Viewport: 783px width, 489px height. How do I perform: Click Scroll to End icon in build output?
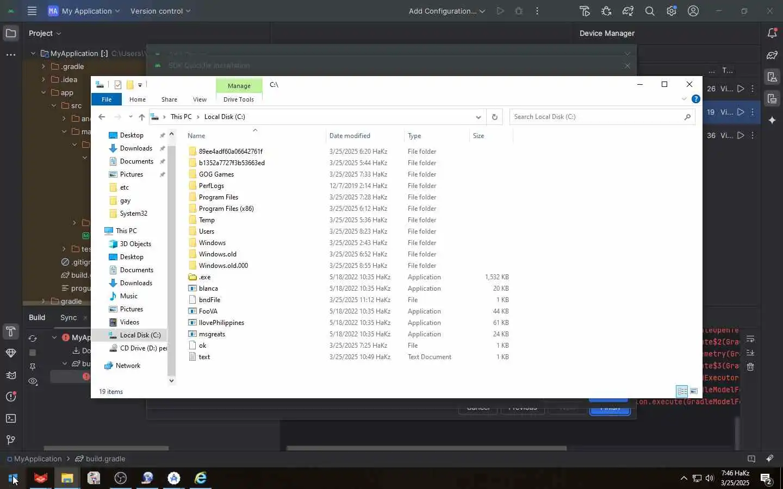pos(750,353)
